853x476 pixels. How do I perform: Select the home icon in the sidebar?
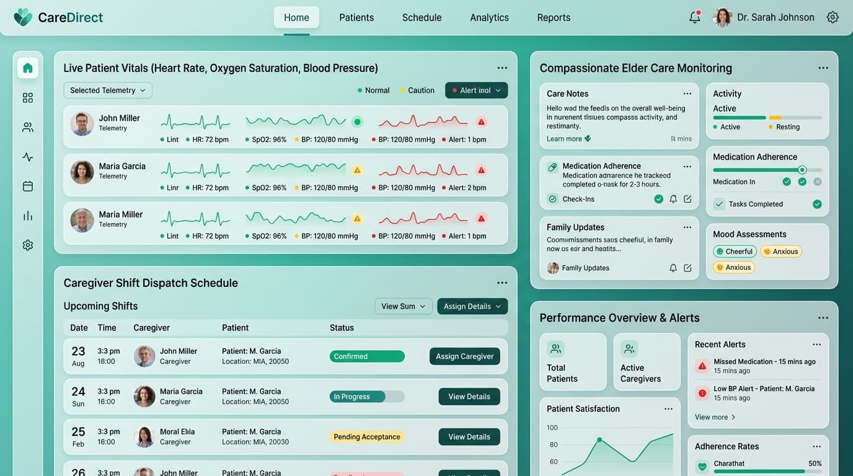(28, 68)
